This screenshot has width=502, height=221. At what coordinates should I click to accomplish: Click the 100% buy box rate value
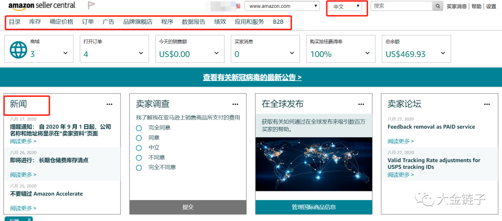point(321,54)
